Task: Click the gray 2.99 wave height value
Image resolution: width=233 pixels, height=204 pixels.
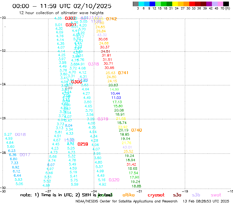Action: [x=69, y=88]
